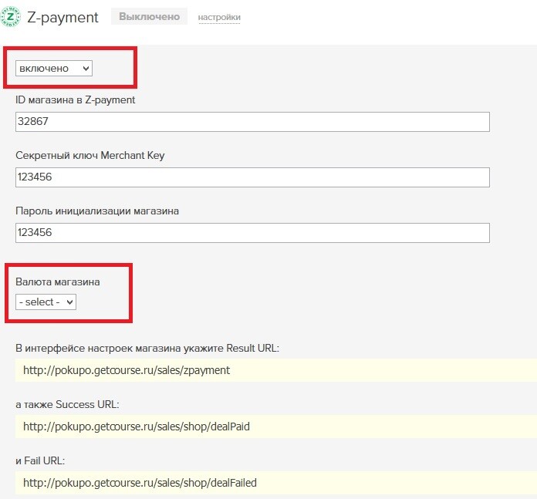
Task: Open the включено status dropdown
Action: pyautogui.click(x=54, y=68)
